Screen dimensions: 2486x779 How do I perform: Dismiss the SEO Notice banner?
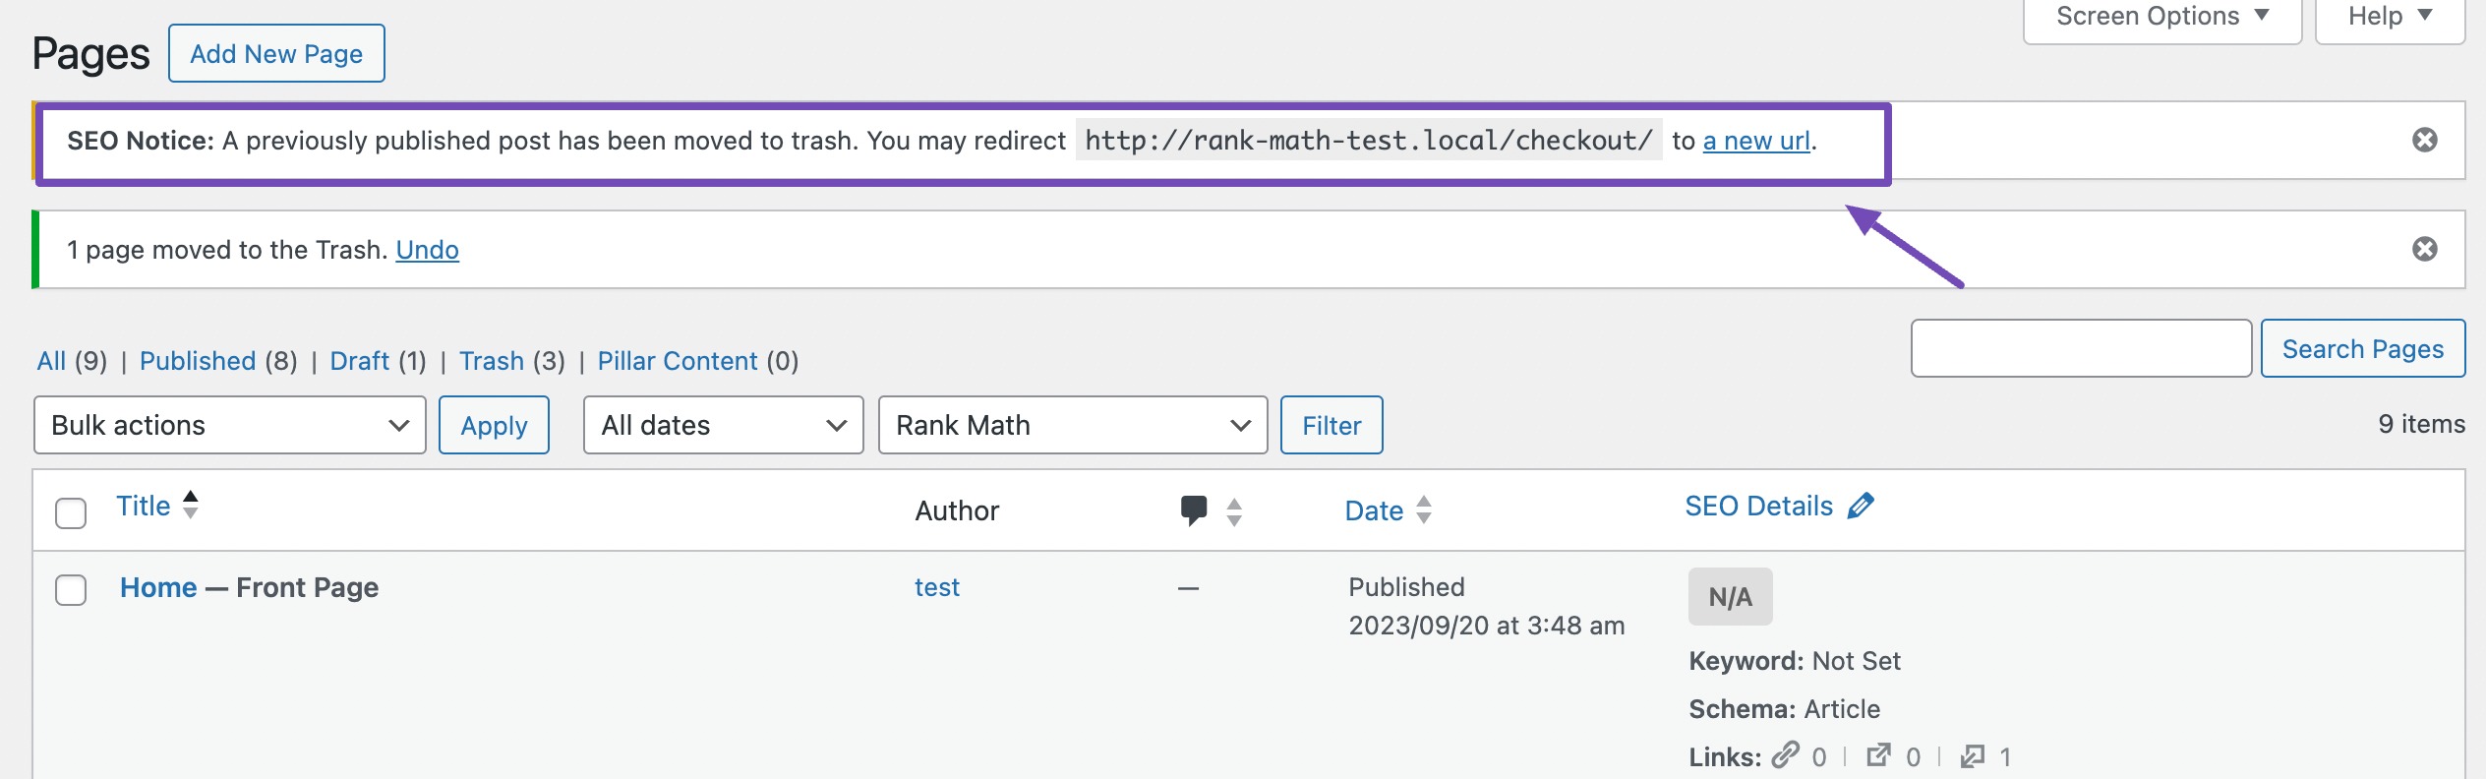click(x=2424, y=141)
